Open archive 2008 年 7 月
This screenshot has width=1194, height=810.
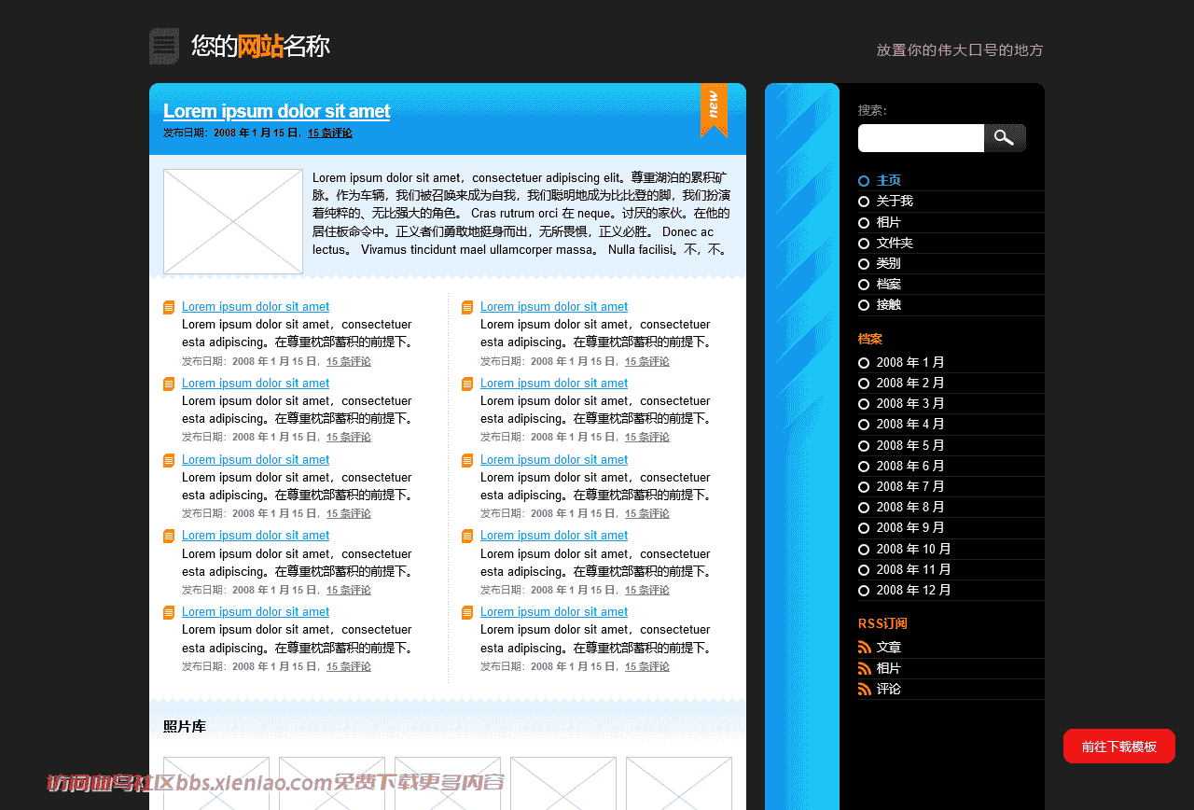(x=910, y=486)
